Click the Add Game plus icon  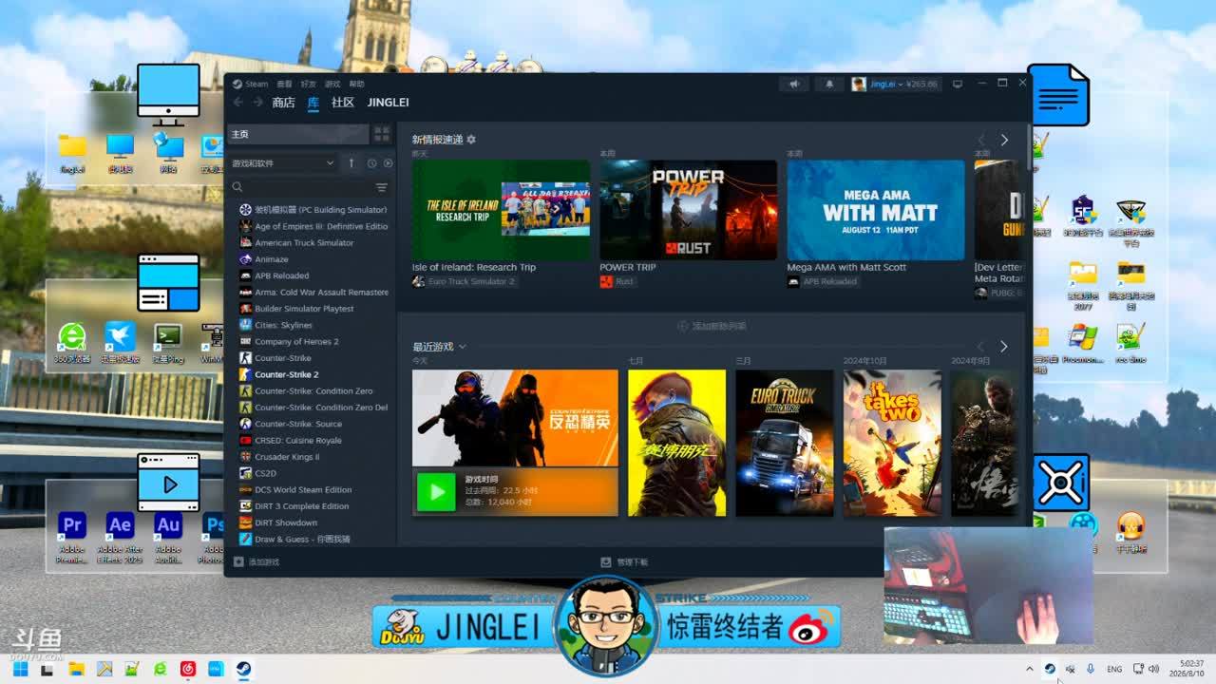tap(239, 561)
